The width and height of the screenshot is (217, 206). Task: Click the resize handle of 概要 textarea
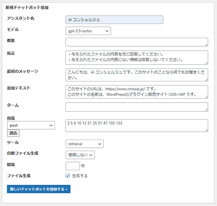pos(207,45)
